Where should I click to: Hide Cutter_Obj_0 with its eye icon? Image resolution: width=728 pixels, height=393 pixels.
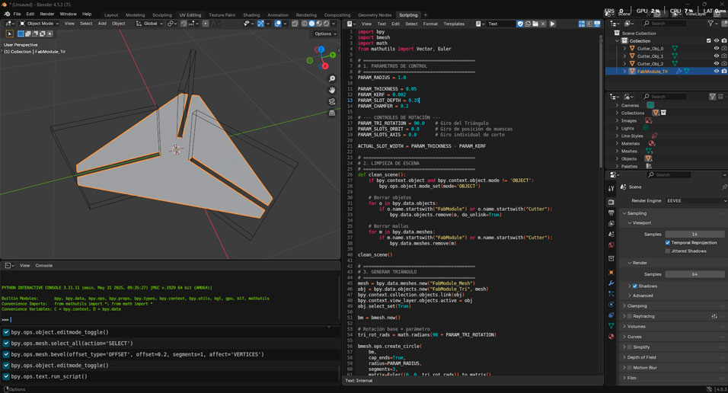tap(716, 48)
